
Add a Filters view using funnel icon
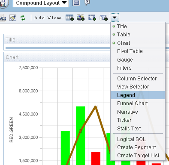(103, 18)
